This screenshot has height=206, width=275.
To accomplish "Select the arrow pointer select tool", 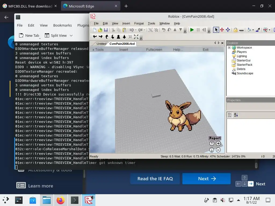I will point(216,30).
